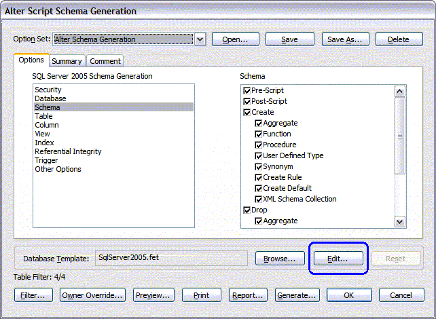The width and height of the screenshot is (436, 319).
Task: Delete the current option set
Action: 399,39
